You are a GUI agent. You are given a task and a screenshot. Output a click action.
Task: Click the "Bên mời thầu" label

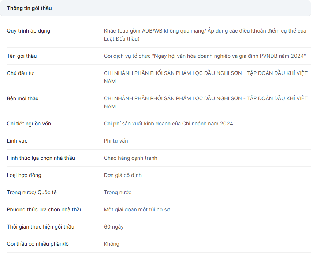(23, 98)
